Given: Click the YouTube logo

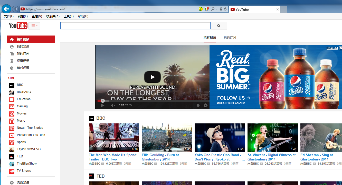Looking at the screenshot, I should [18, 26].
